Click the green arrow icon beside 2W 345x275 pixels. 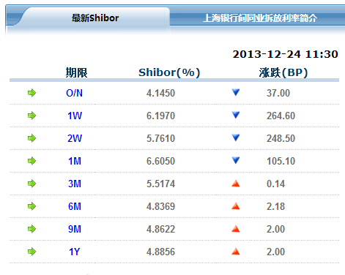31,138
